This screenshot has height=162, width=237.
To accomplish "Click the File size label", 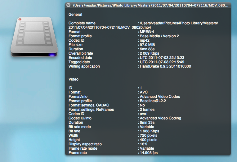I will pyautogui.click(x=75, y=45).
